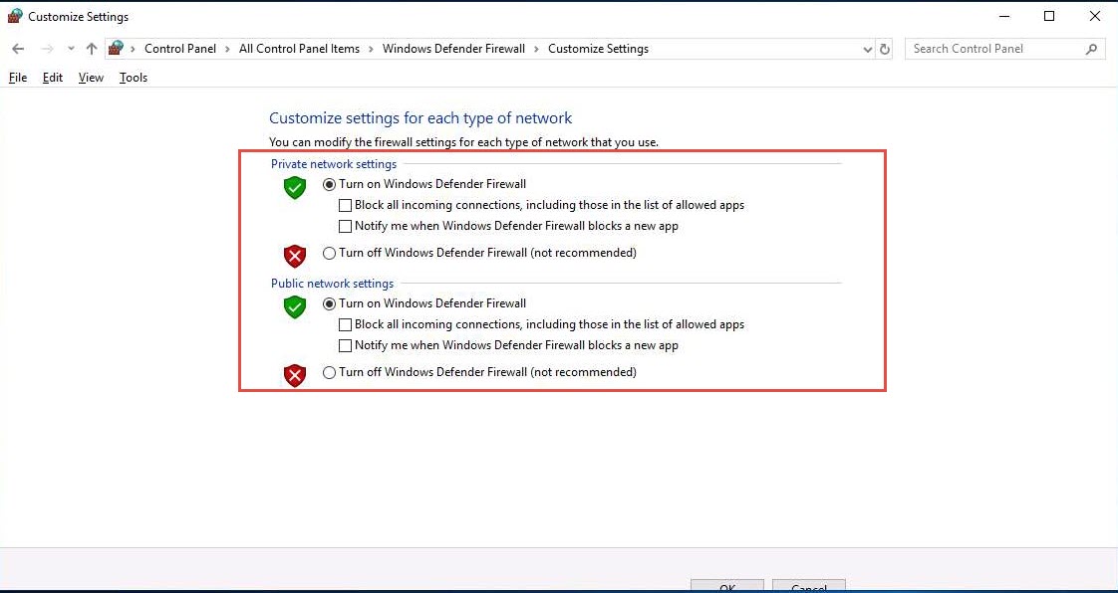The image size is (1118, 593).
Task: Click the "Private network settings" section label
Action: pos(334,164)
